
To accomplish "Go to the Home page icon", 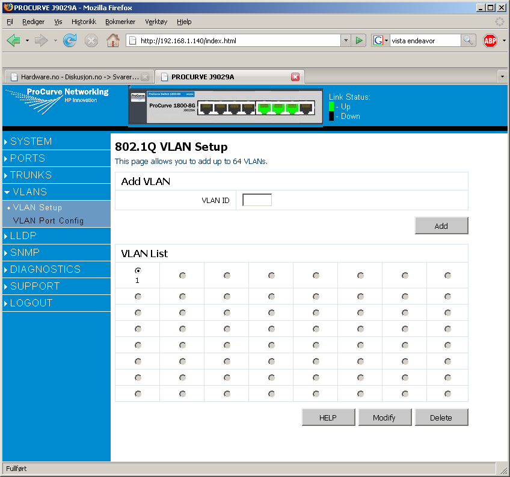I will click(113, 41).
